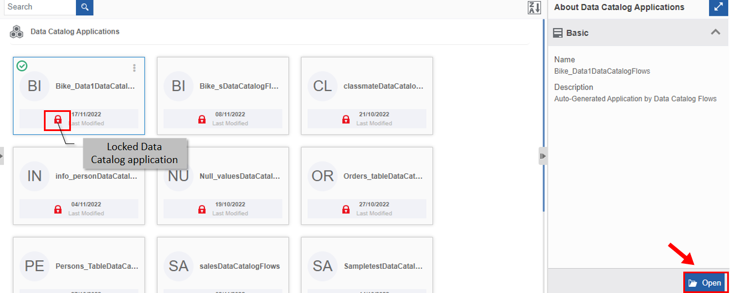This screenshot has height=293, width=730.
Task: Click lock icon on info_personDataCatalog card
Action: tap(58, 209)
